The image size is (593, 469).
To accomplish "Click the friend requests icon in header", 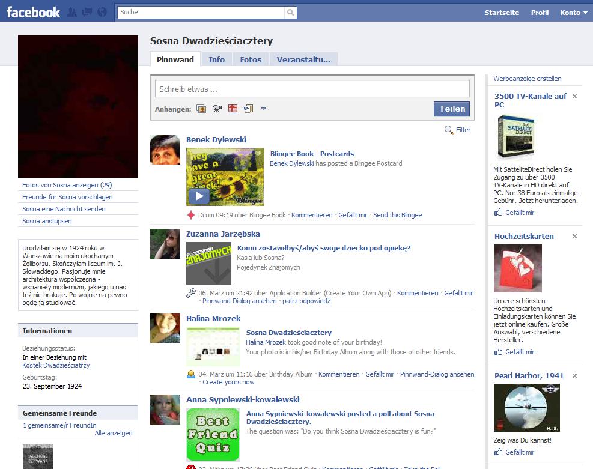I will (x=73, y=12).
